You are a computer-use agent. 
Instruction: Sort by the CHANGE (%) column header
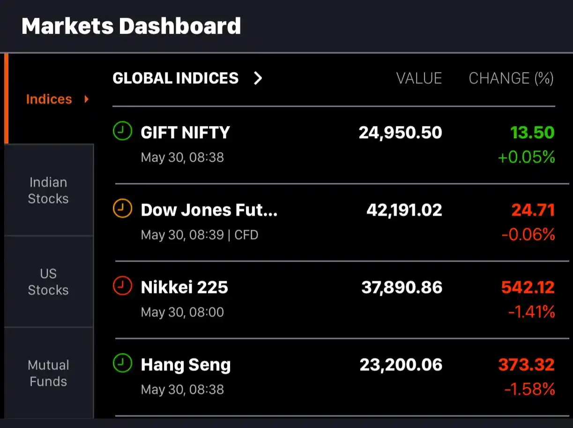(511, 78)
